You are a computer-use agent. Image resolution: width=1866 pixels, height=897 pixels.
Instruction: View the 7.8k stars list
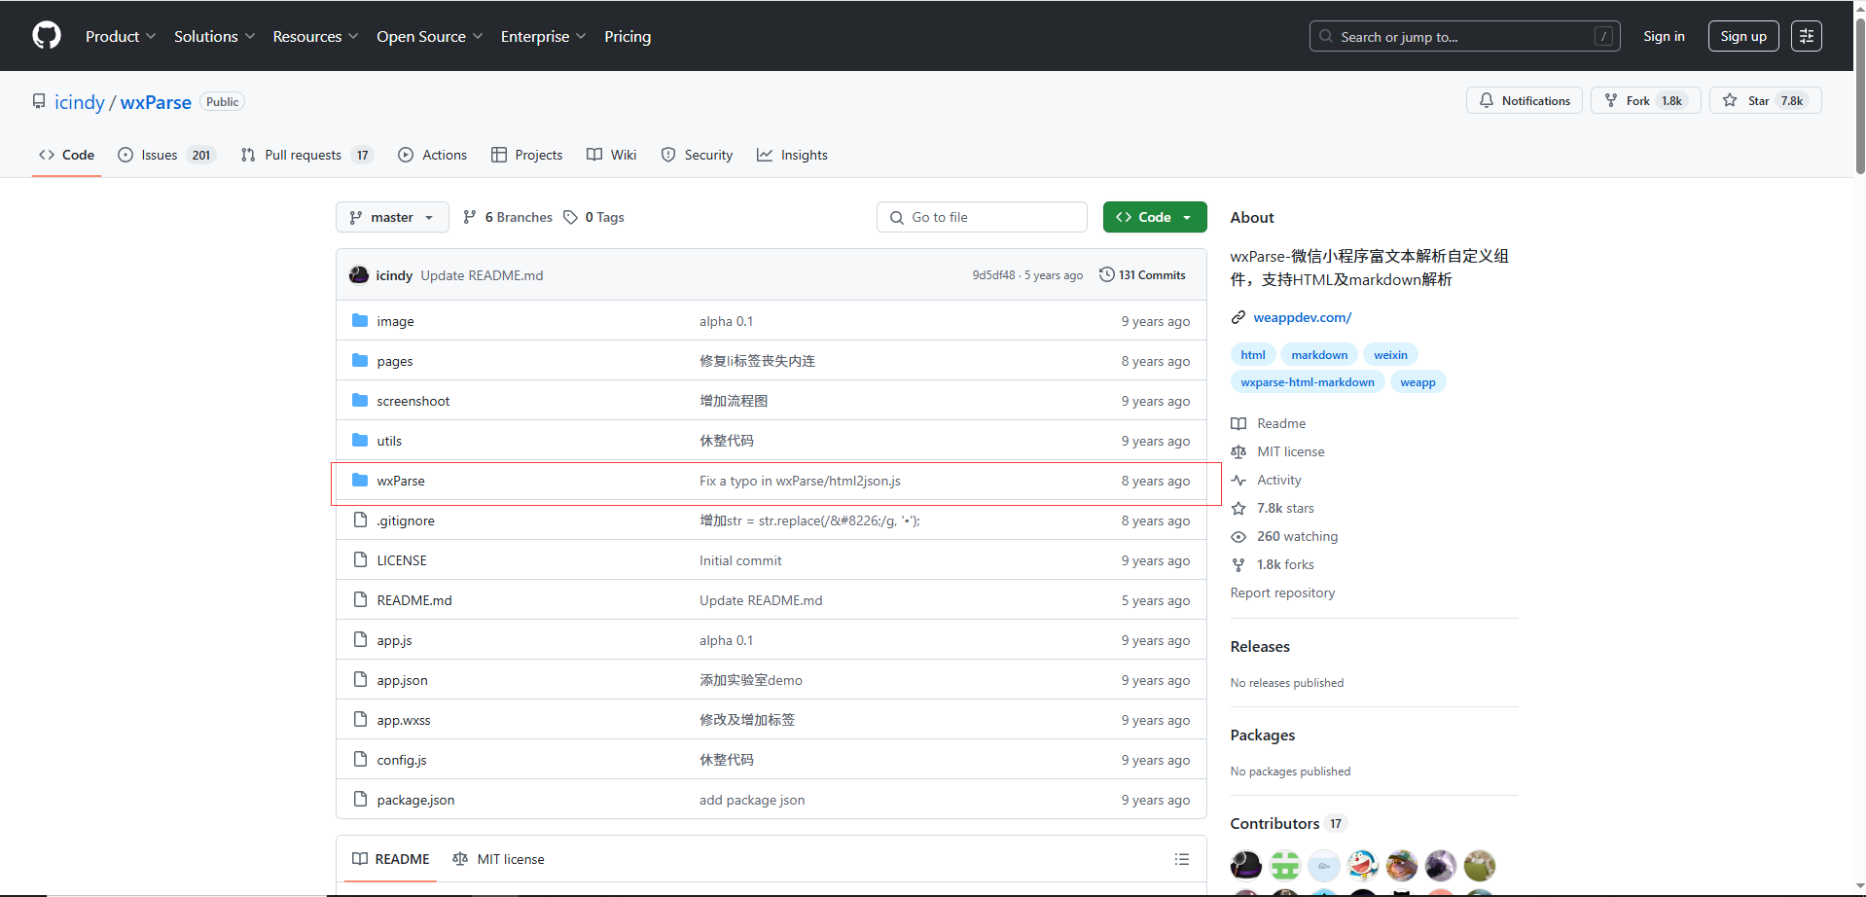click(x=1284, y=508)
